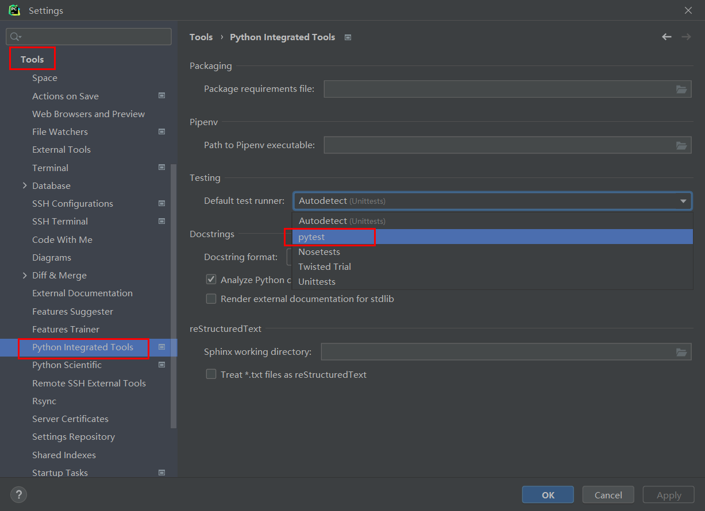Click the PyCharm logo in title bar

(14, 10)
